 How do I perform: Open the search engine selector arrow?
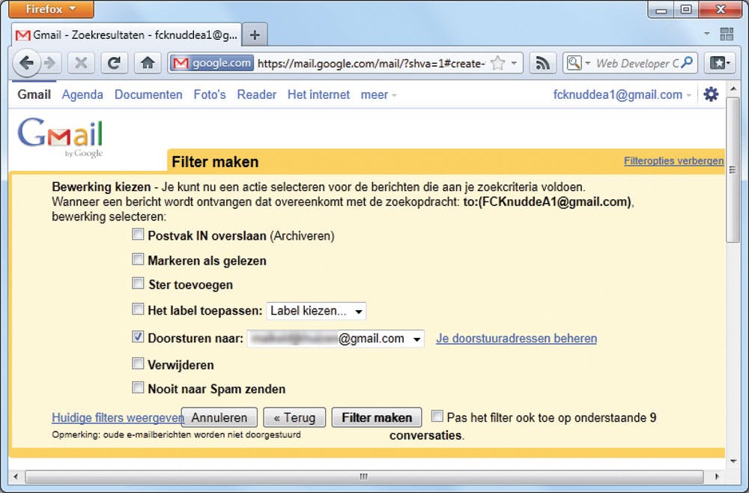coord(587,63)
